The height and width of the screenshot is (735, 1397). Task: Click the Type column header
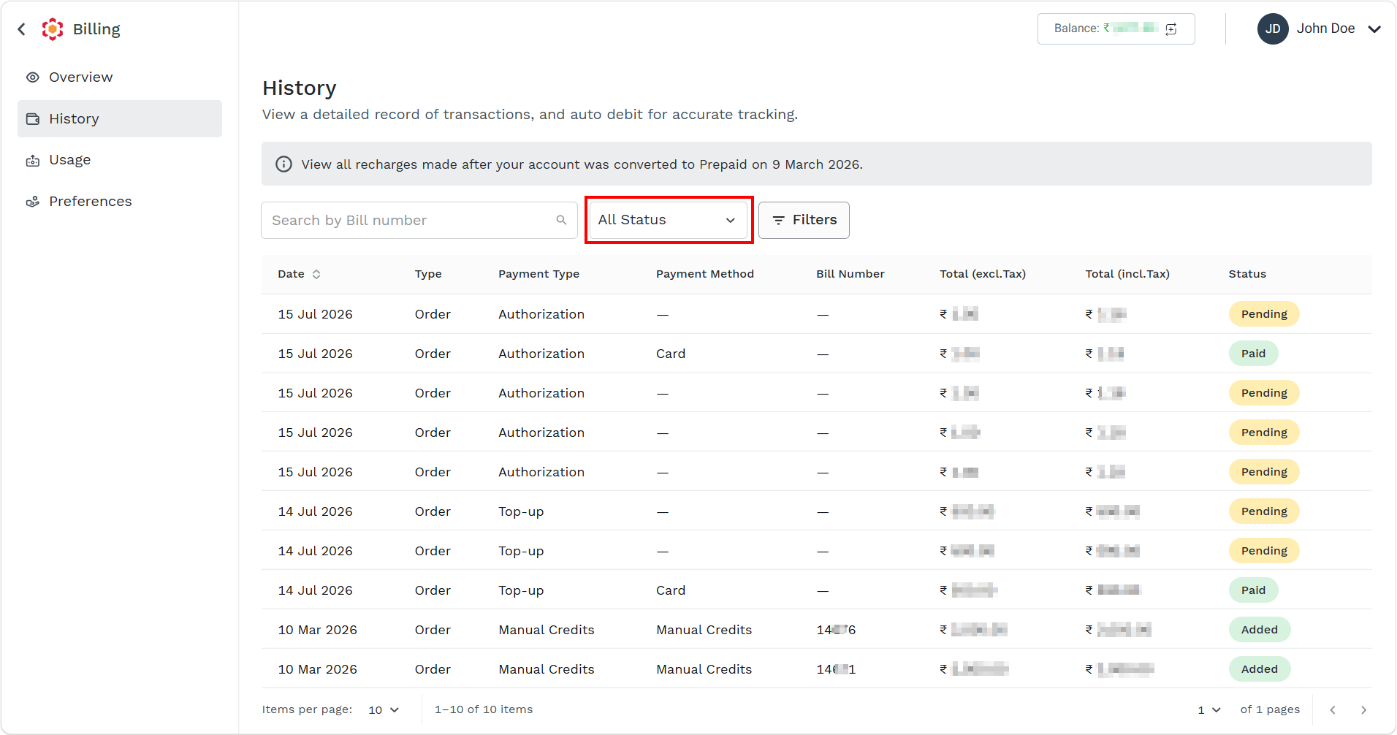click(x=428, y=274)
